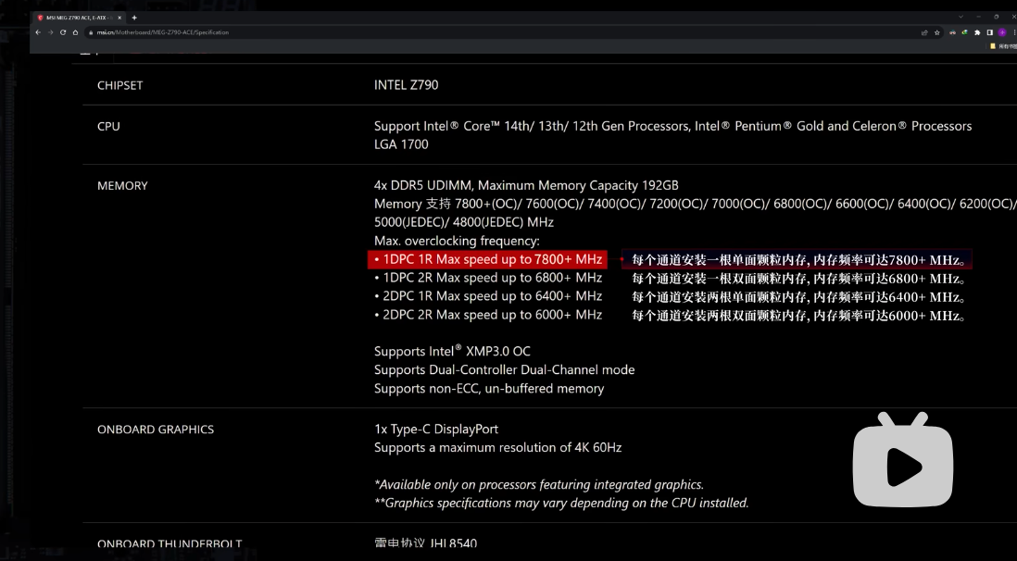Click the 2DPC 2R 6000+ MHz line
Image resolution: width=1017 pixels, height=561 pixels.
pos(488,315)
